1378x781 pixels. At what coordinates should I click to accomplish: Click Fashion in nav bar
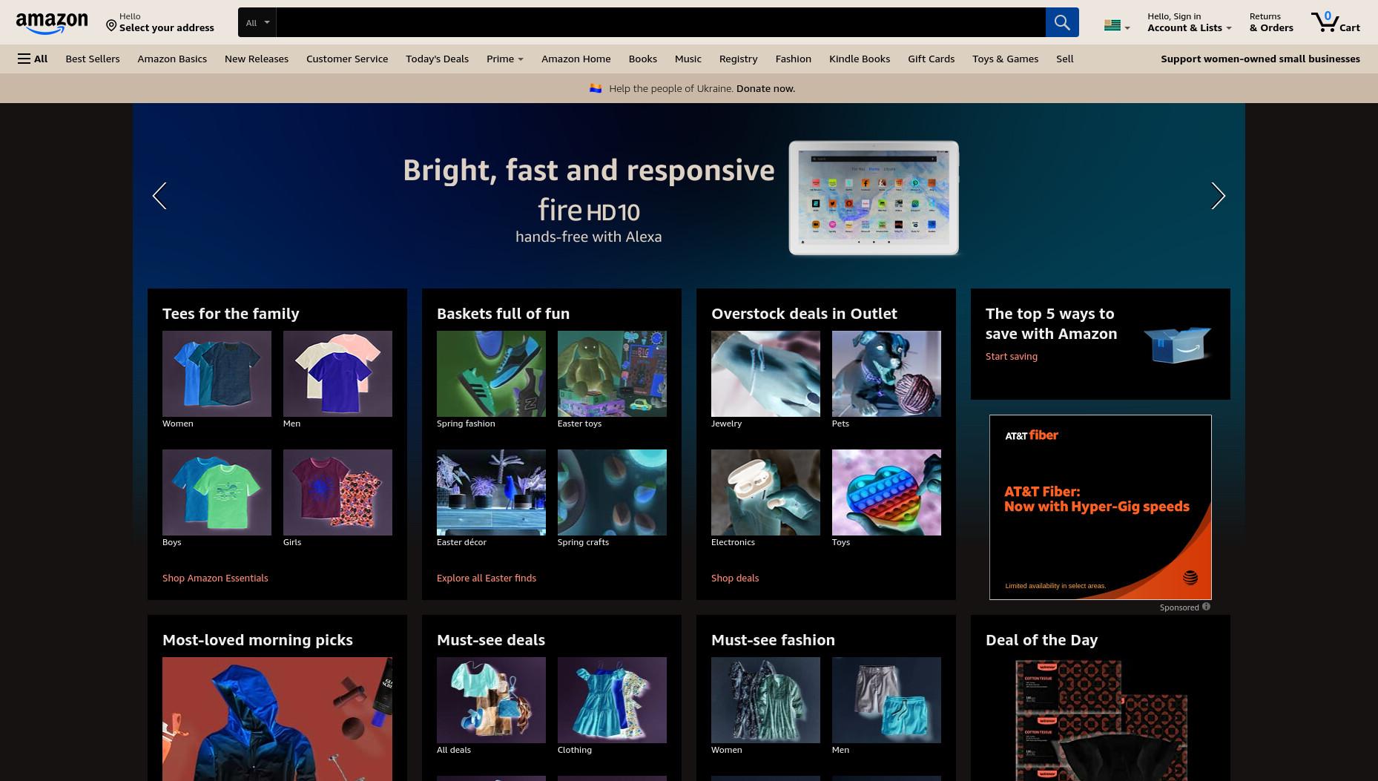point(794,59)
